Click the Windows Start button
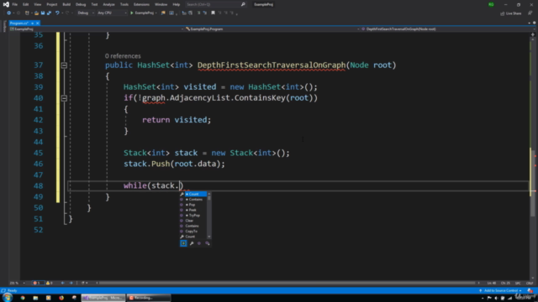The image size is (538, 302). click(x=8, y=298)
